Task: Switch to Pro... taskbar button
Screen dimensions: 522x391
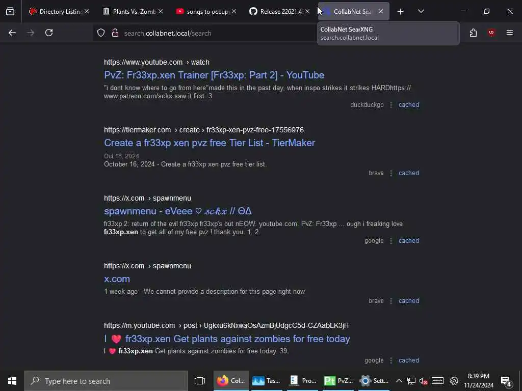Action: tap(302, 381)
